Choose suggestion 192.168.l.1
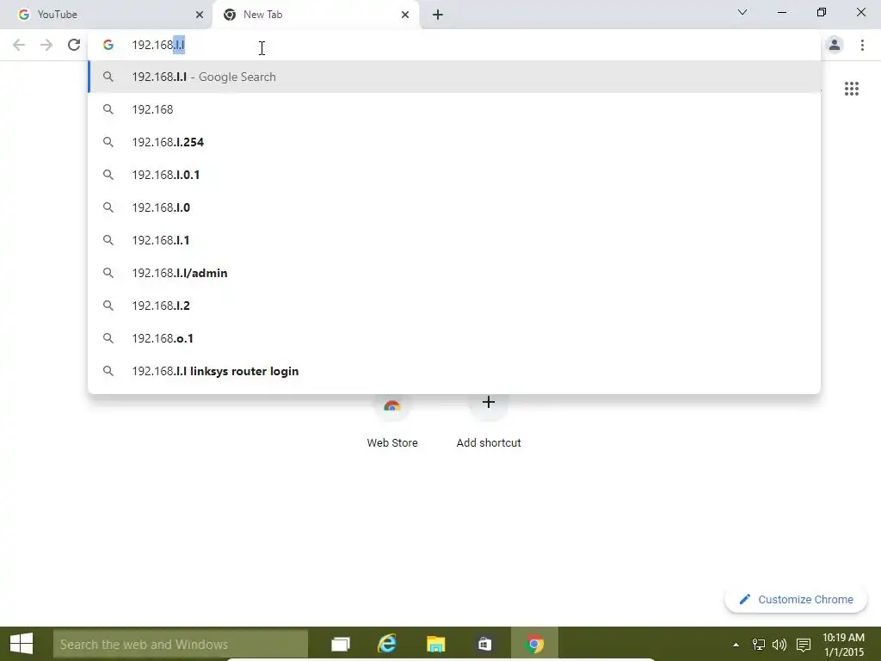The height and width of the screenshot is (661, 881). tap(454, 240)
